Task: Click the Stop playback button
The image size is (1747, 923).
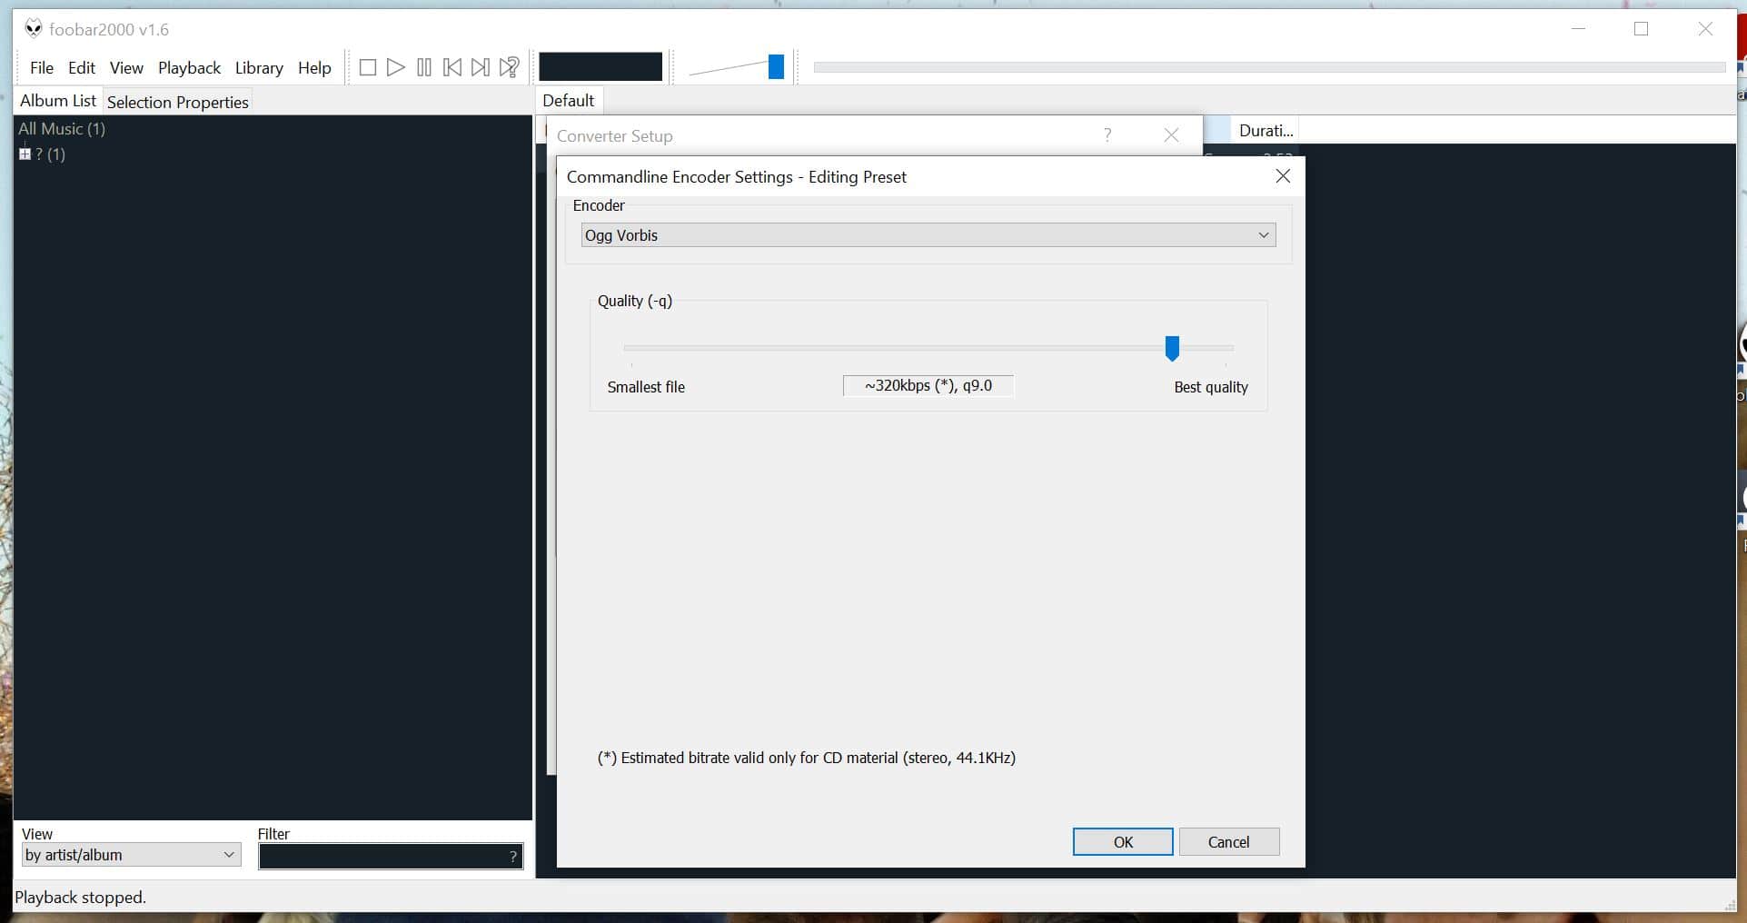Action: click(368, 67)
